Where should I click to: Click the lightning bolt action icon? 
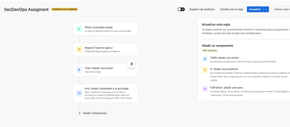(x=79, y=70)
